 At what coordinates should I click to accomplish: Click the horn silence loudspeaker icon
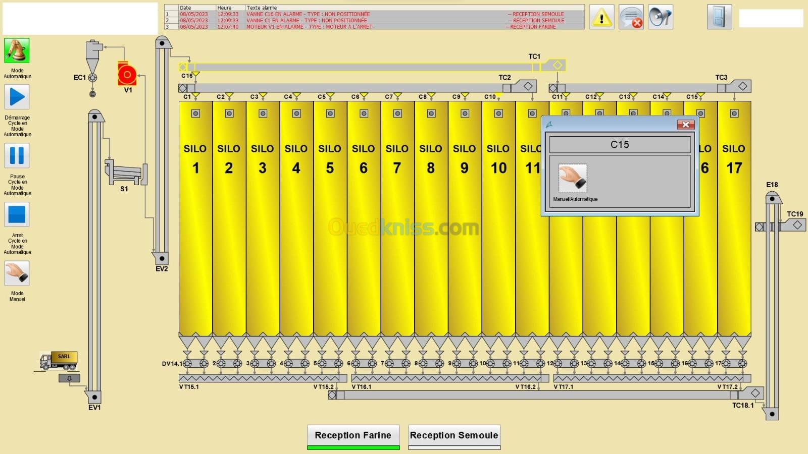tap(661, 17)
